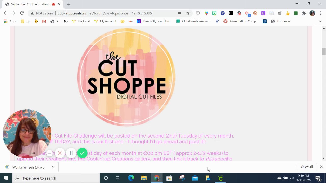This screenshot has height=183, width=326.
Task: Open the camera permission icon in address bar
Action: pyautogui.click(x=180, y=13)
